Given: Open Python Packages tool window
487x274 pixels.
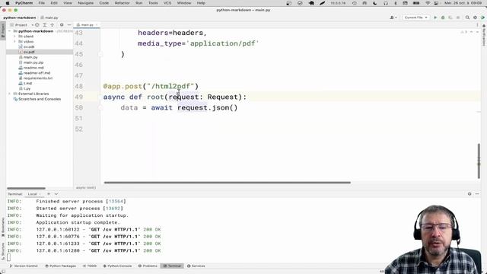Looking at the screenshot, I should (60, 266).
